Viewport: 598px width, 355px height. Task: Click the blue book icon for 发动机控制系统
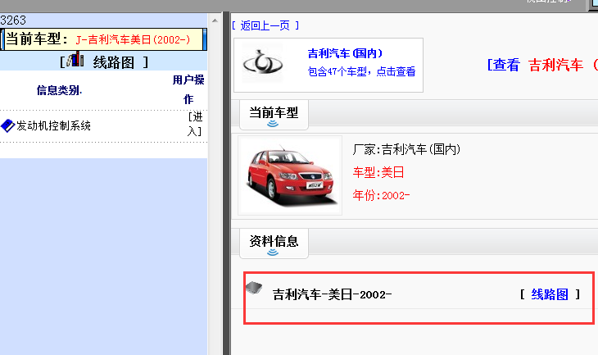tap(7, 125)
